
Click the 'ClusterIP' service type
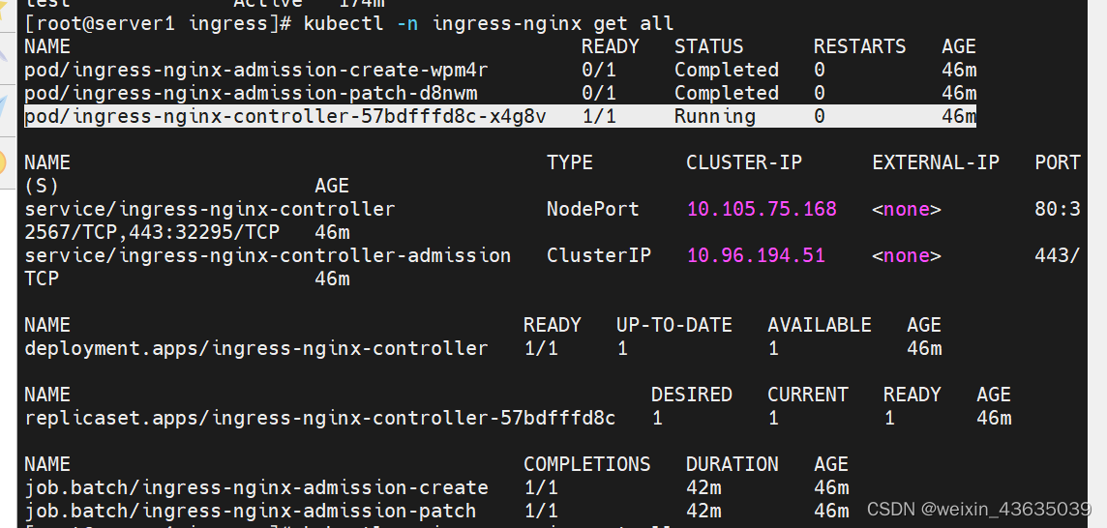point(599,255)
